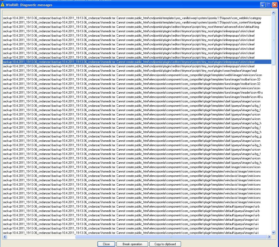Copy diagnostic messages to clipboard
The height and width of the screenshot is (247, 279).
coord(165,244)
